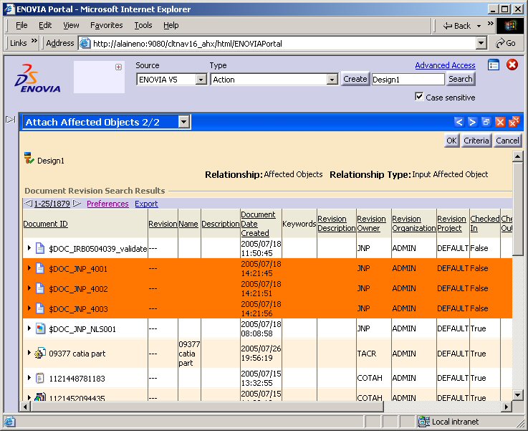528x431 pixels.
Task: Click the Go button
Action: point(506,43)
